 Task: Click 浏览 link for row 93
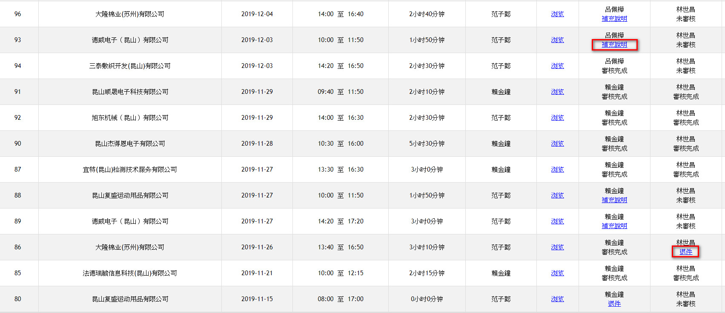pyautogui.click(x=557, y=40)
